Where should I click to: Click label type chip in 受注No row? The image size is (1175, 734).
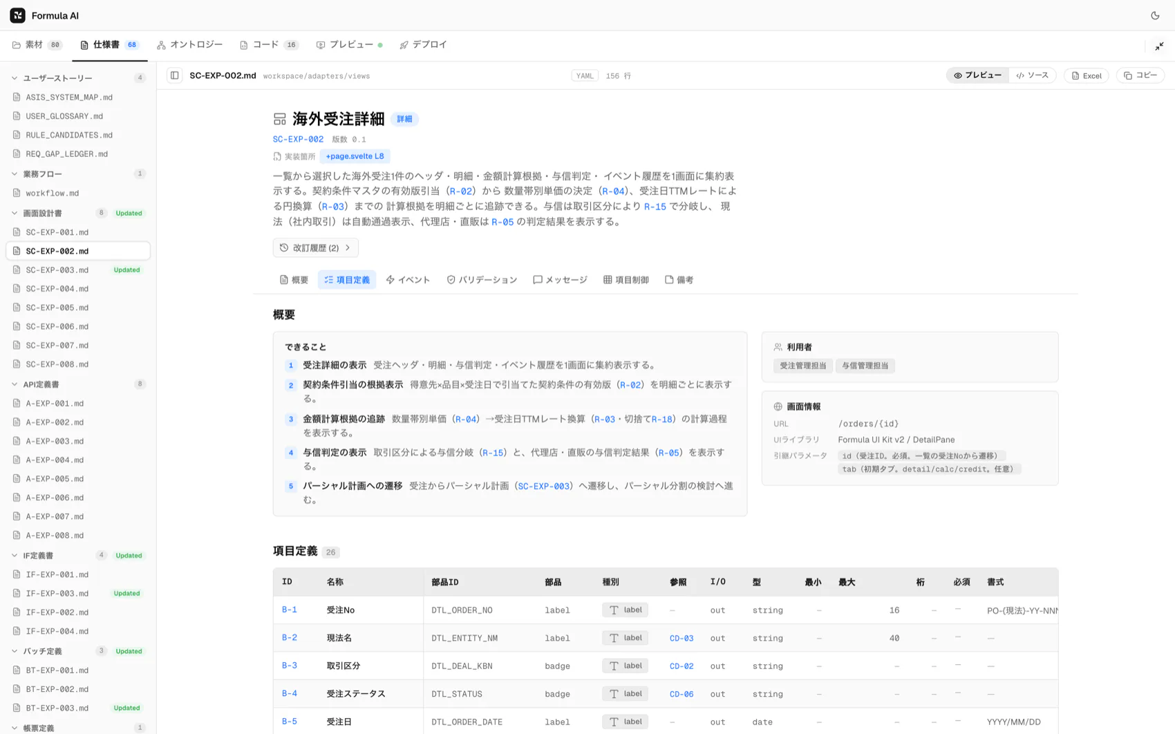coord(625,610)
